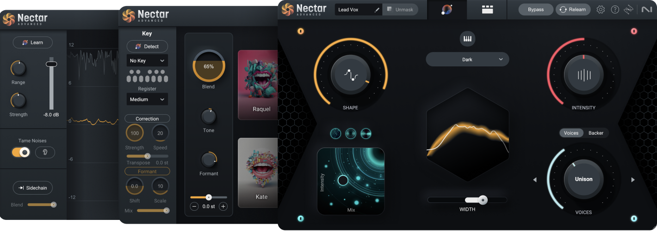This screenshot has width=657, height=231.
Task: Toggle the red power button near Intensity
Action: [x=634, y=31]
